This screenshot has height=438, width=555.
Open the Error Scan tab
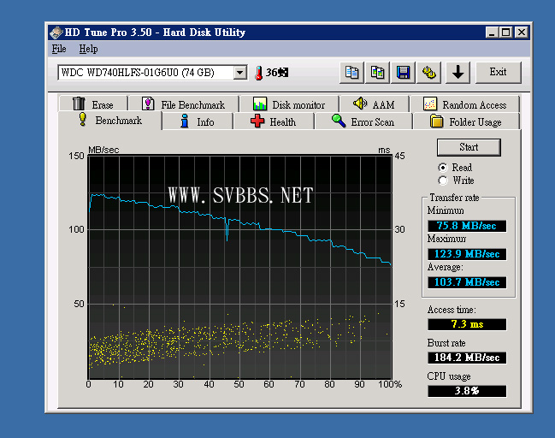(363, 121)
